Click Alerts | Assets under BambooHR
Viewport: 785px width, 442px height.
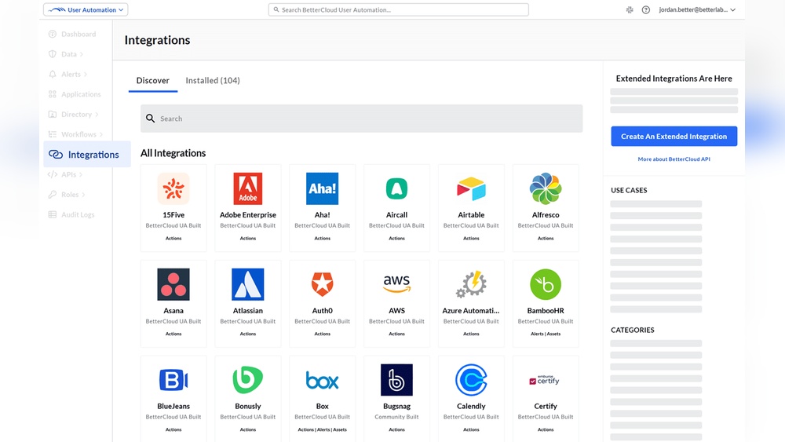546,334
